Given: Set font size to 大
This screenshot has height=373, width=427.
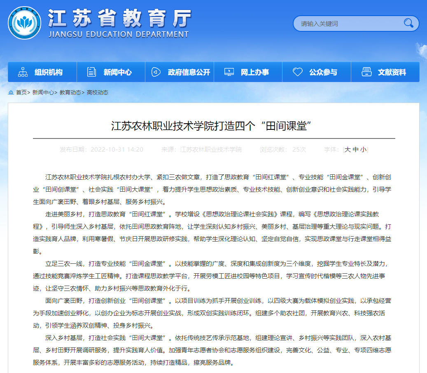Looking at the screenshot, I should [x=348, y=150].
